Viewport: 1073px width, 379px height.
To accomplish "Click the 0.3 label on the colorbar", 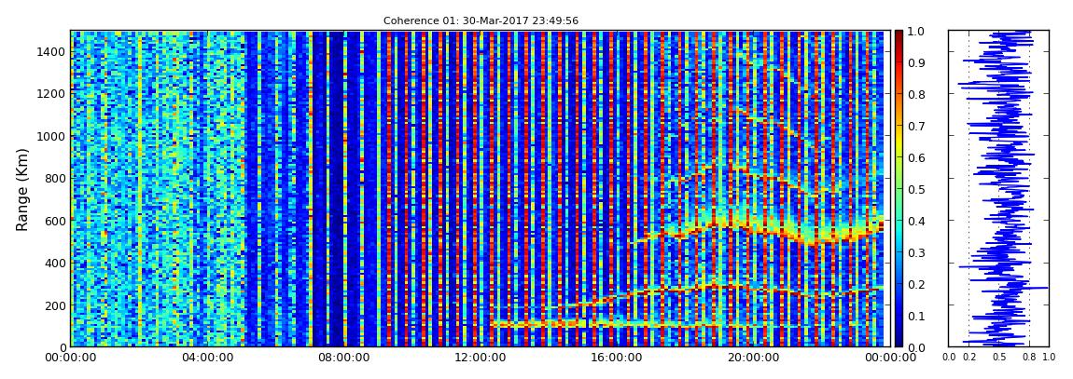I will point(915,252).
